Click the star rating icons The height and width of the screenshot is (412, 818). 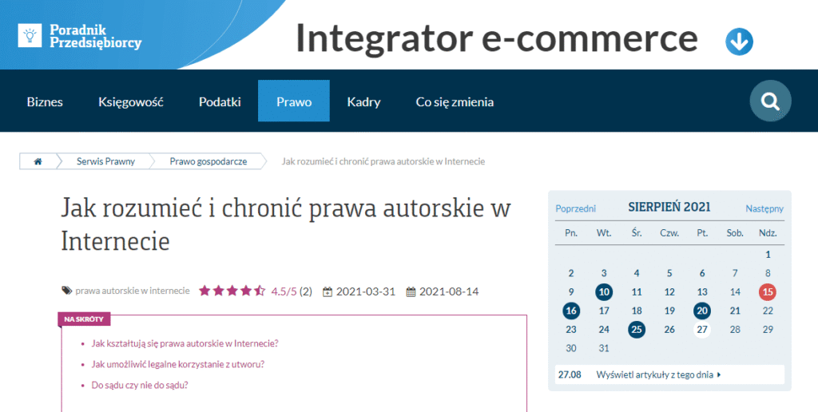(232, 291)
